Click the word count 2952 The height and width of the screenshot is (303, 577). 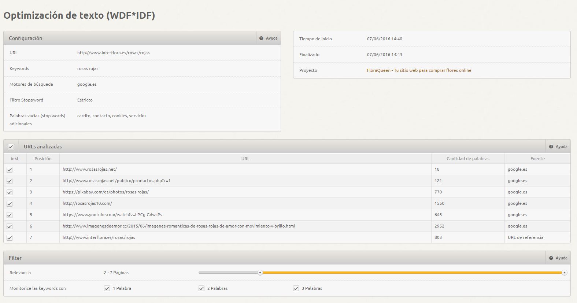pyautogui.click(x=439, y=226)
